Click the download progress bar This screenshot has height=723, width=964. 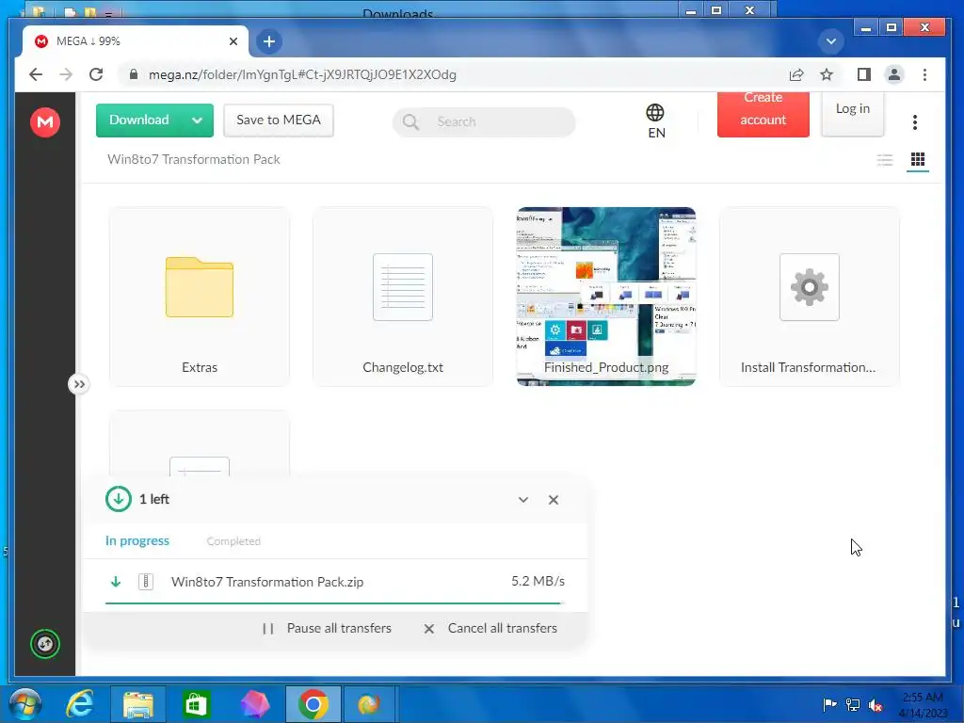tap(335, 603)
